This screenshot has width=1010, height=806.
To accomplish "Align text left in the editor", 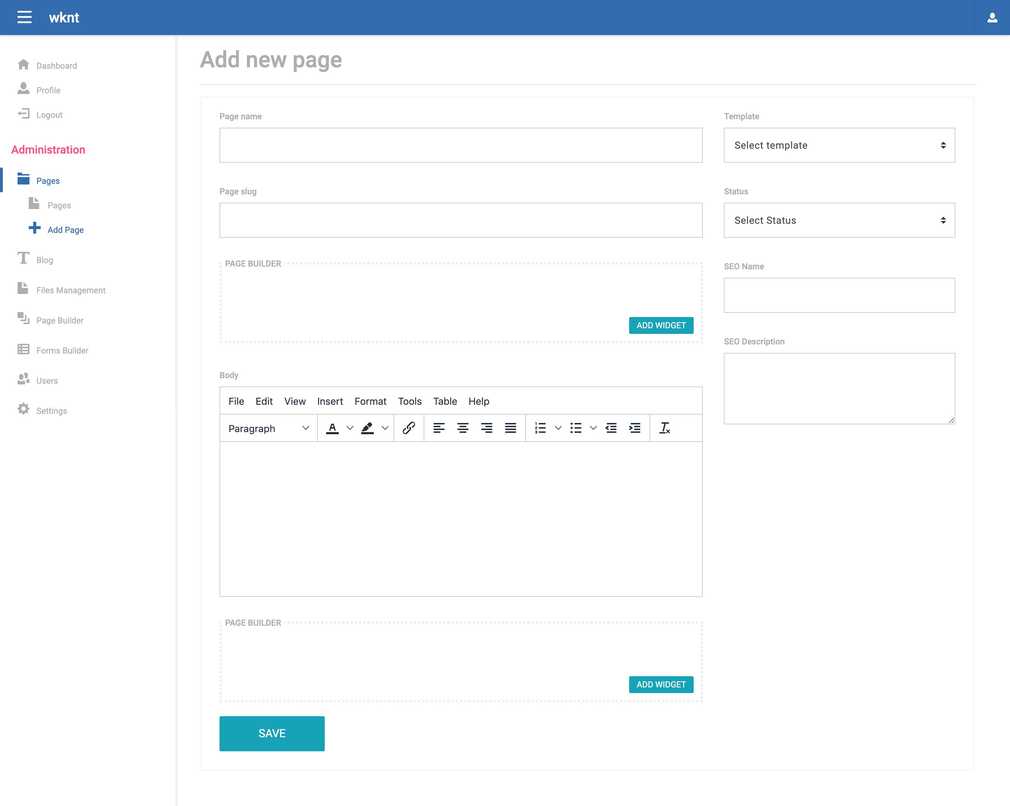I will click(439, 428).
